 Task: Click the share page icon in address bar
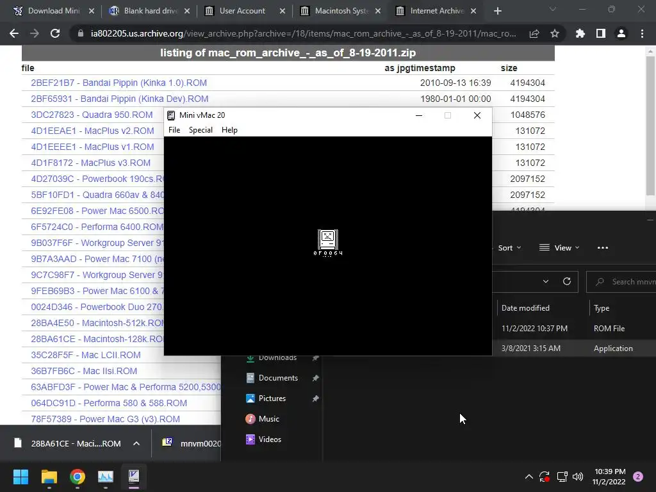point(534,33)
